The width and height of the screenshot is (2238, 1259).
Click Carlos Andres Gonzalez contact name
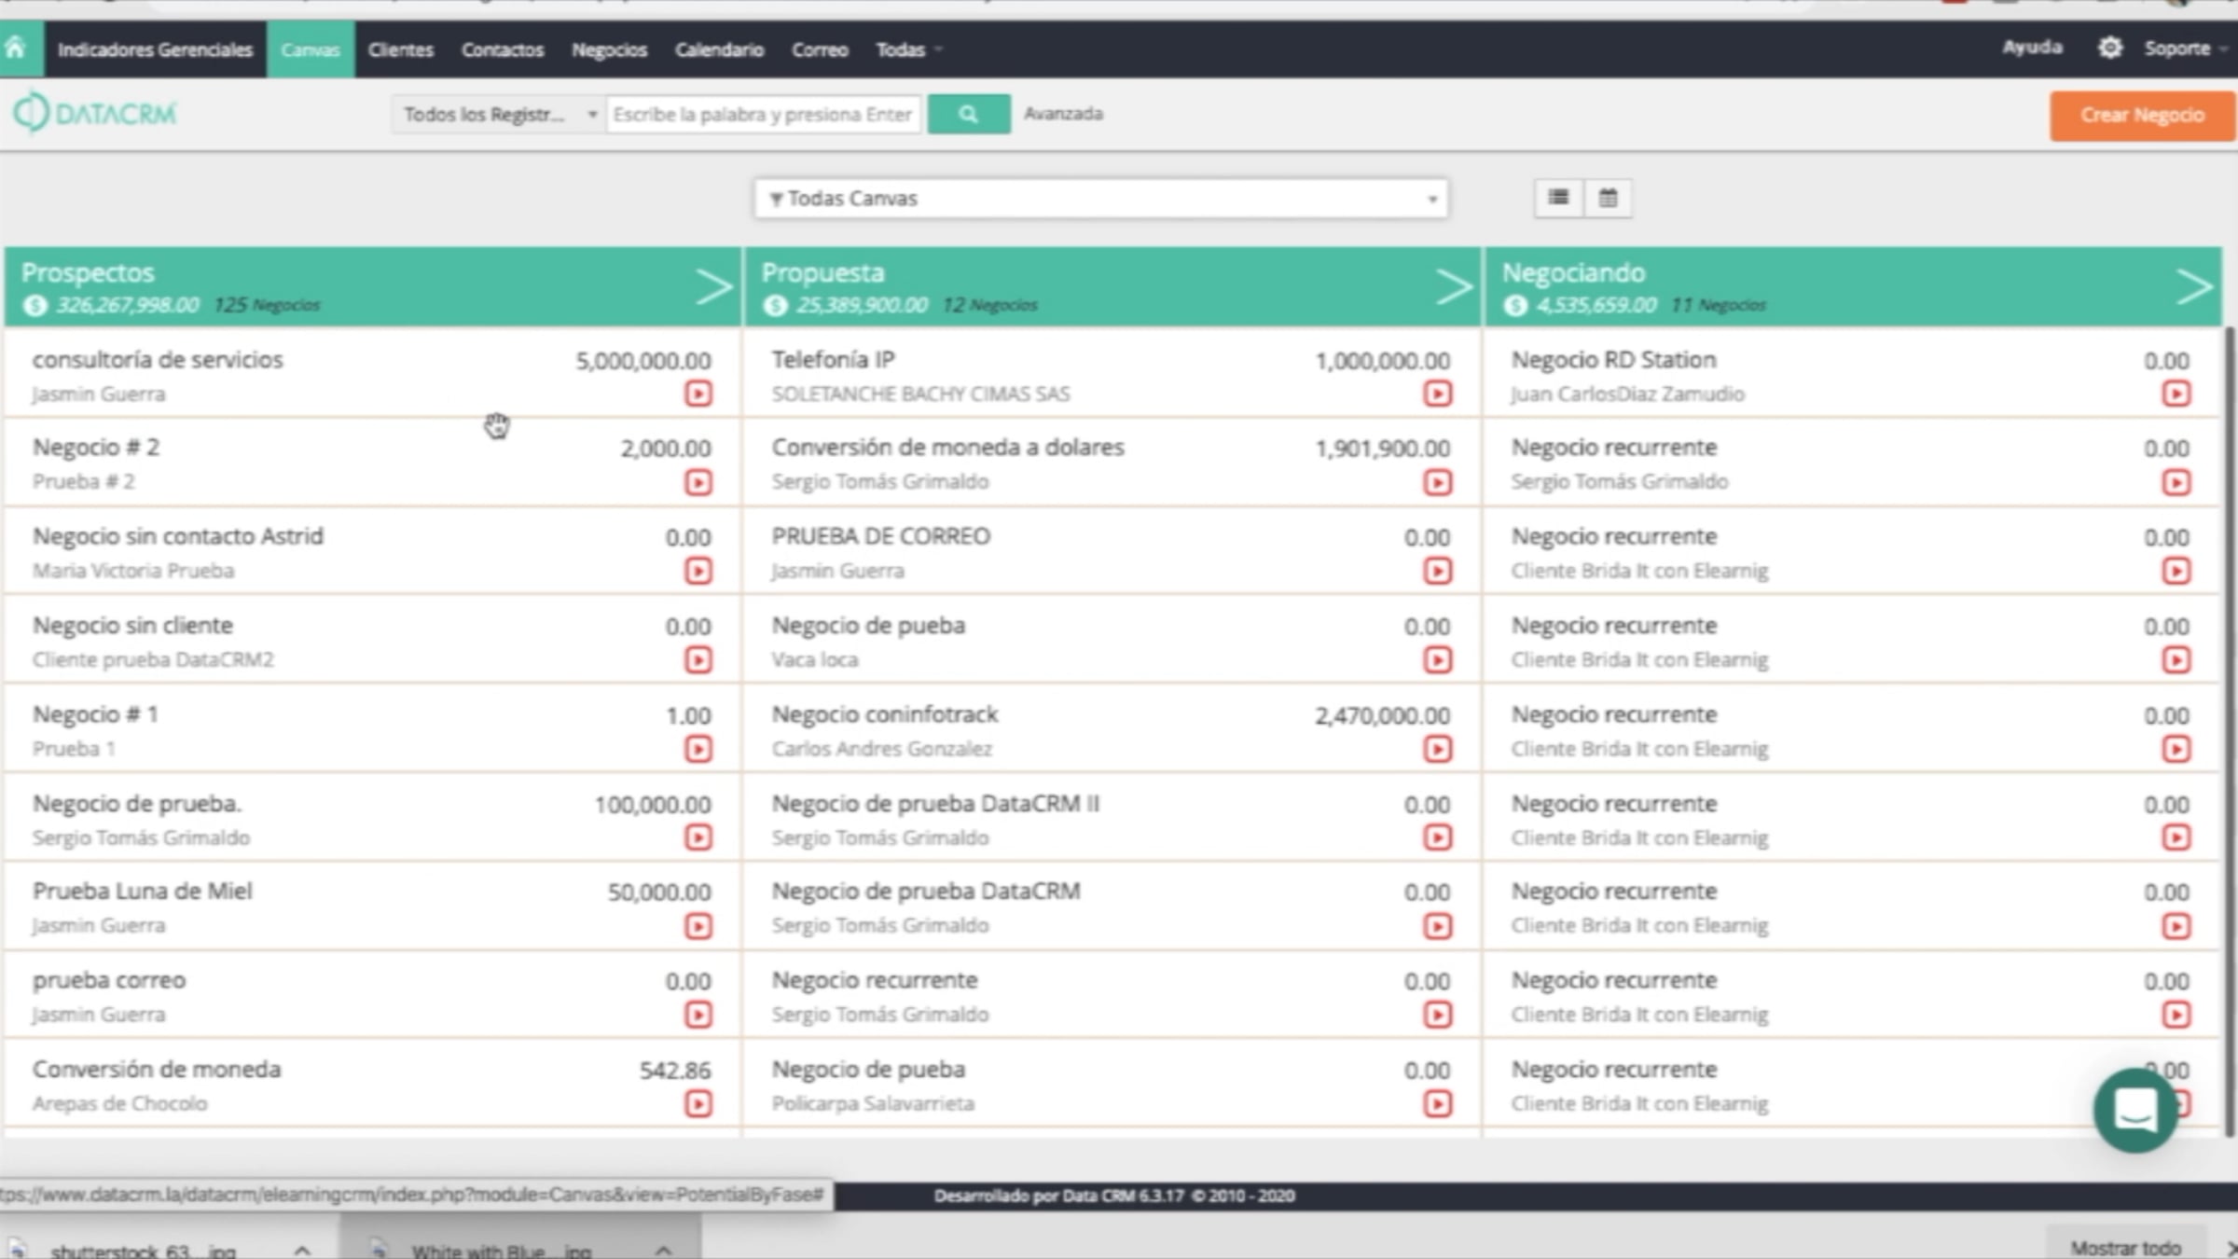point(882,749)
